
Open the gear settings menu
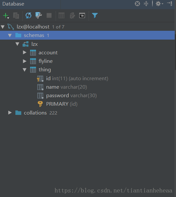coord(159,4)
